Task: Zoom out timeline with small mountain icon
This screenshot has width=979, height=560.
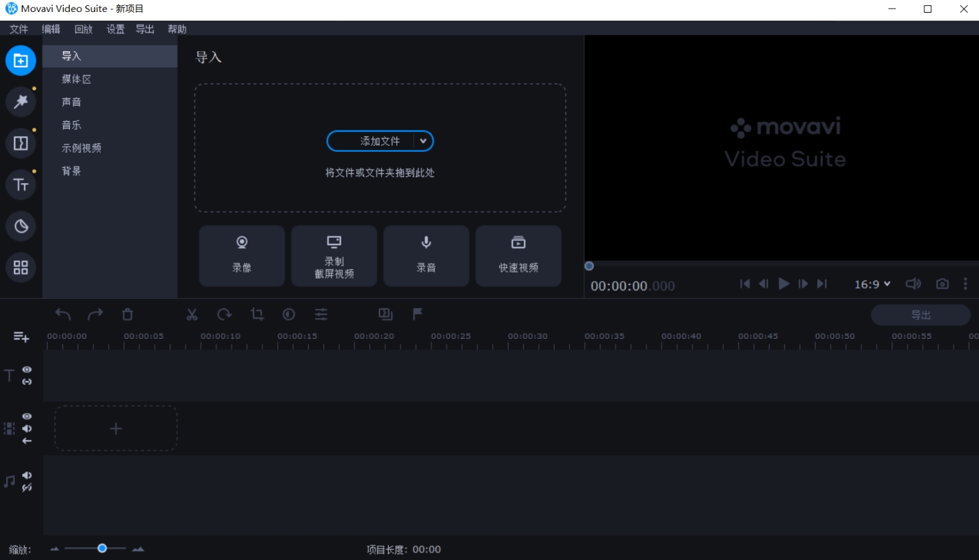Action: click(x=55, y=549)
